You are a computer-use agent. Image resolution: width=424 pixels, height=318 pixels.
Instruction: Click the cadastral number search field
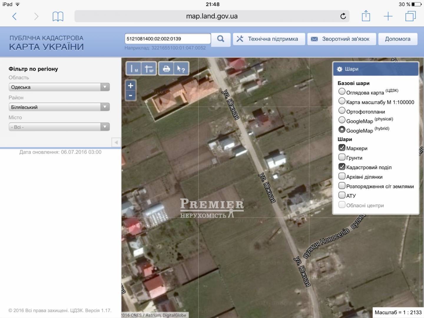[x=167, y=39]
